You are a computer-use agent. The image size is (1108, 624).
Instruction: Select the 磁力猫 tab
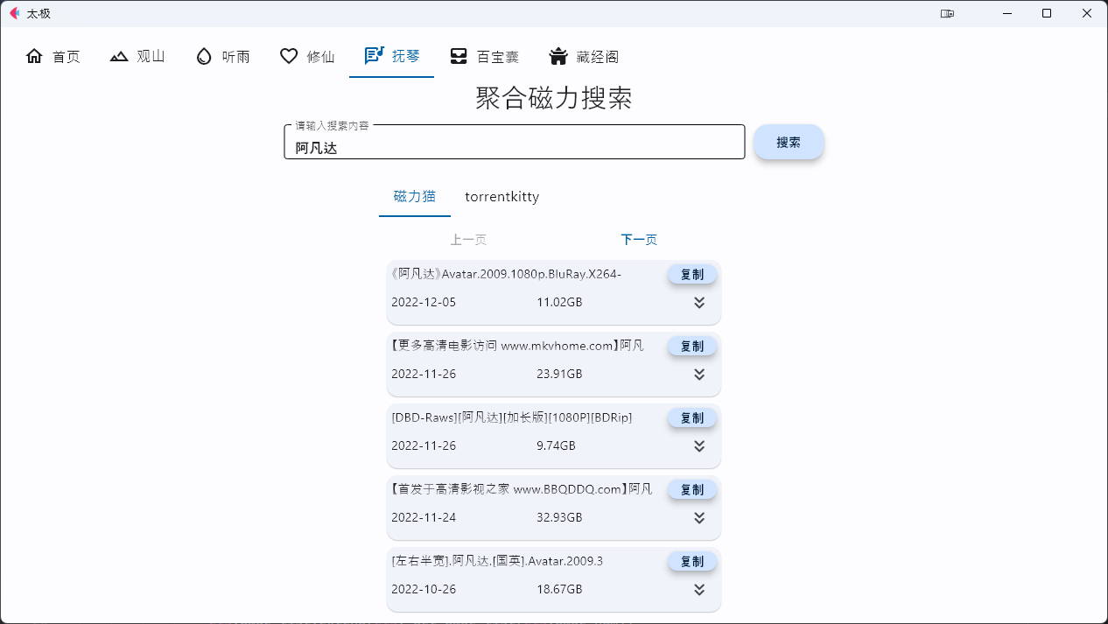click(x=414, y=197)
